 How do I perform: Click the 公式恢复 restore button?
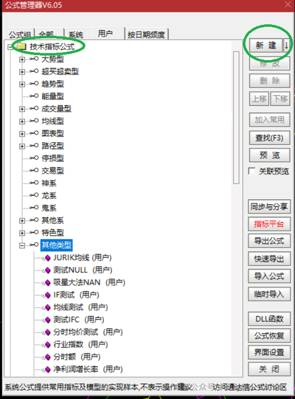click(x=269, y=335)
